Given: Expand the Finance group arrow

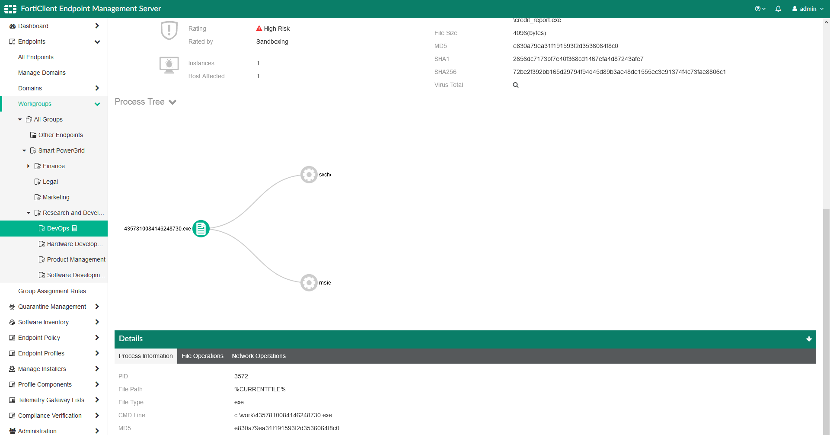Looking at the screenshot, I should 29,166.
